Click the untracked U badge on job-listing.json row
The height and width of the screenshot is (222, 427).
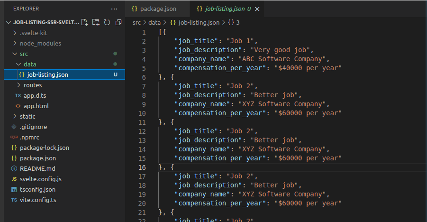point(116,74)
